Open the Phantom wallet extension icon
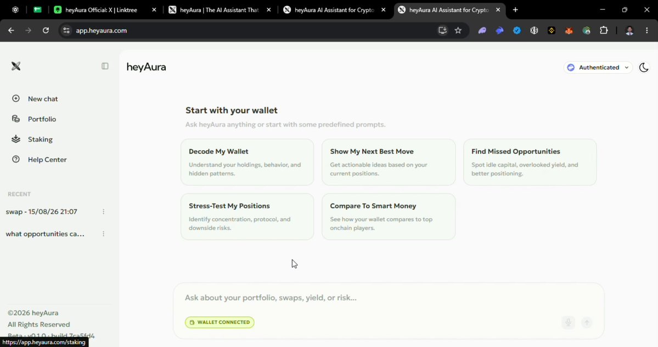The image size is (658, 347). point(482,30)
